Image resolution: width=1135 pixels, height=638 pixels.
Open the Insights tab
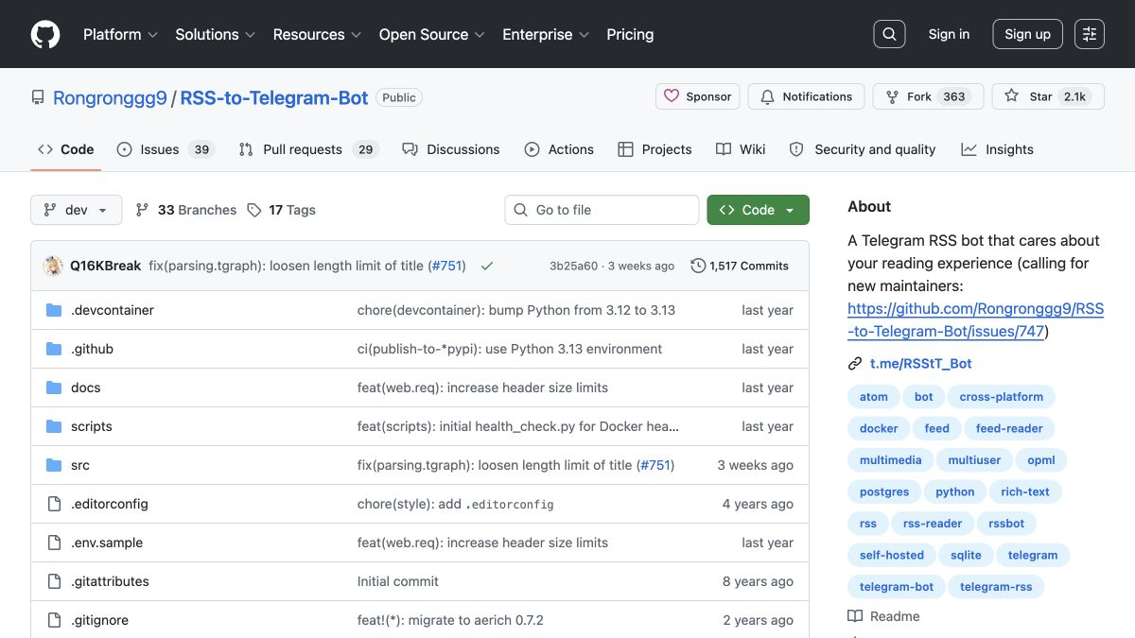(x=997, y=149)
